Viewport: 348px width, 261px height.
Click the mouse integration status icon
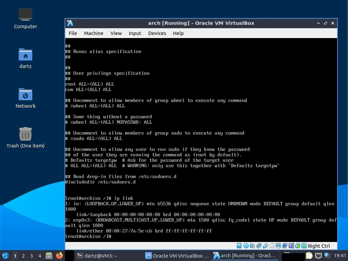(298, 246)
